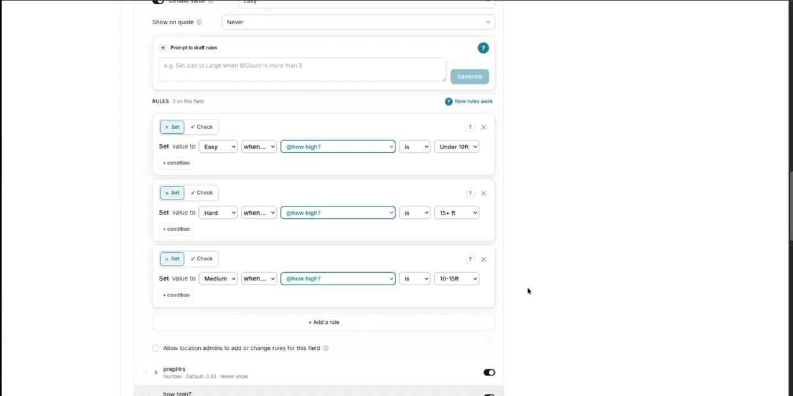The height and width of the screenshot is (396, 793).
Task: Click the info icon next to Show on quote
Action: click(199, 23)
